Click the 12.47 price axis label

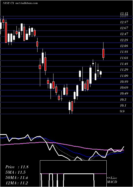[124, 34]
